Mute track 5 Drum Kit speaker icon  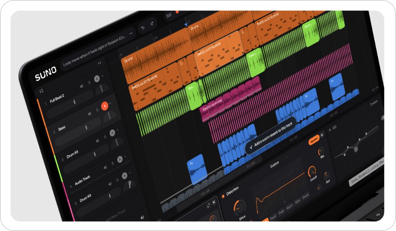tap(110, 184)
